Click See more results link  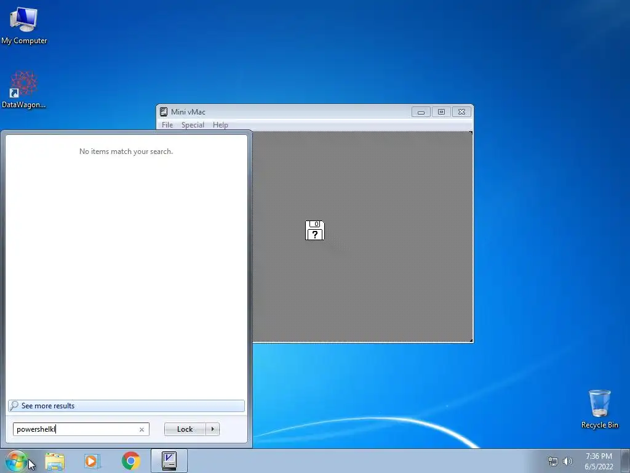click(126, 406)
